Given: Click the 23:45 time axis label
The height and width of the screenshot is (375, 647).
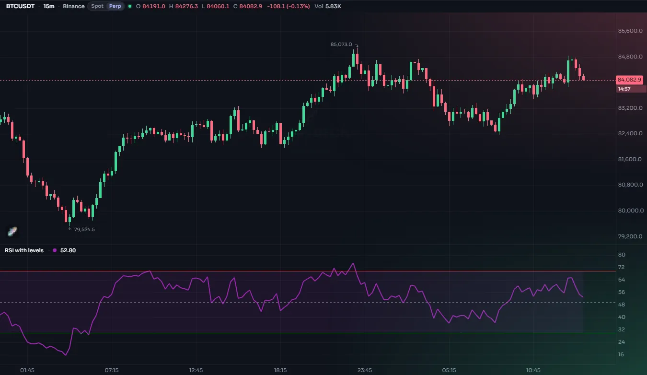Looking at the screenshot, I should [365, 370].
